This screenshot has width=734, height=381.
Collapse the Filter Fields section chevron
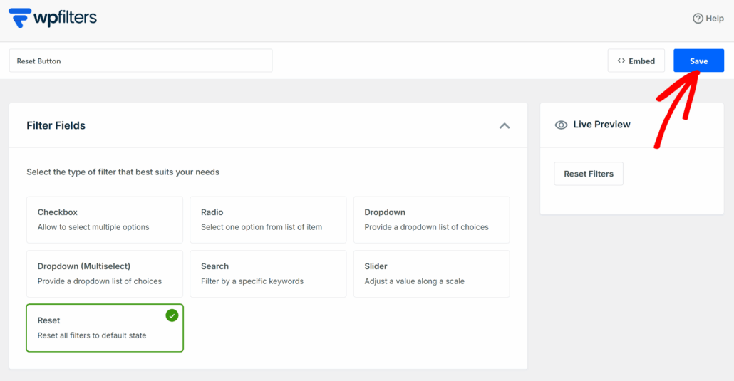[x=505, y=126]
